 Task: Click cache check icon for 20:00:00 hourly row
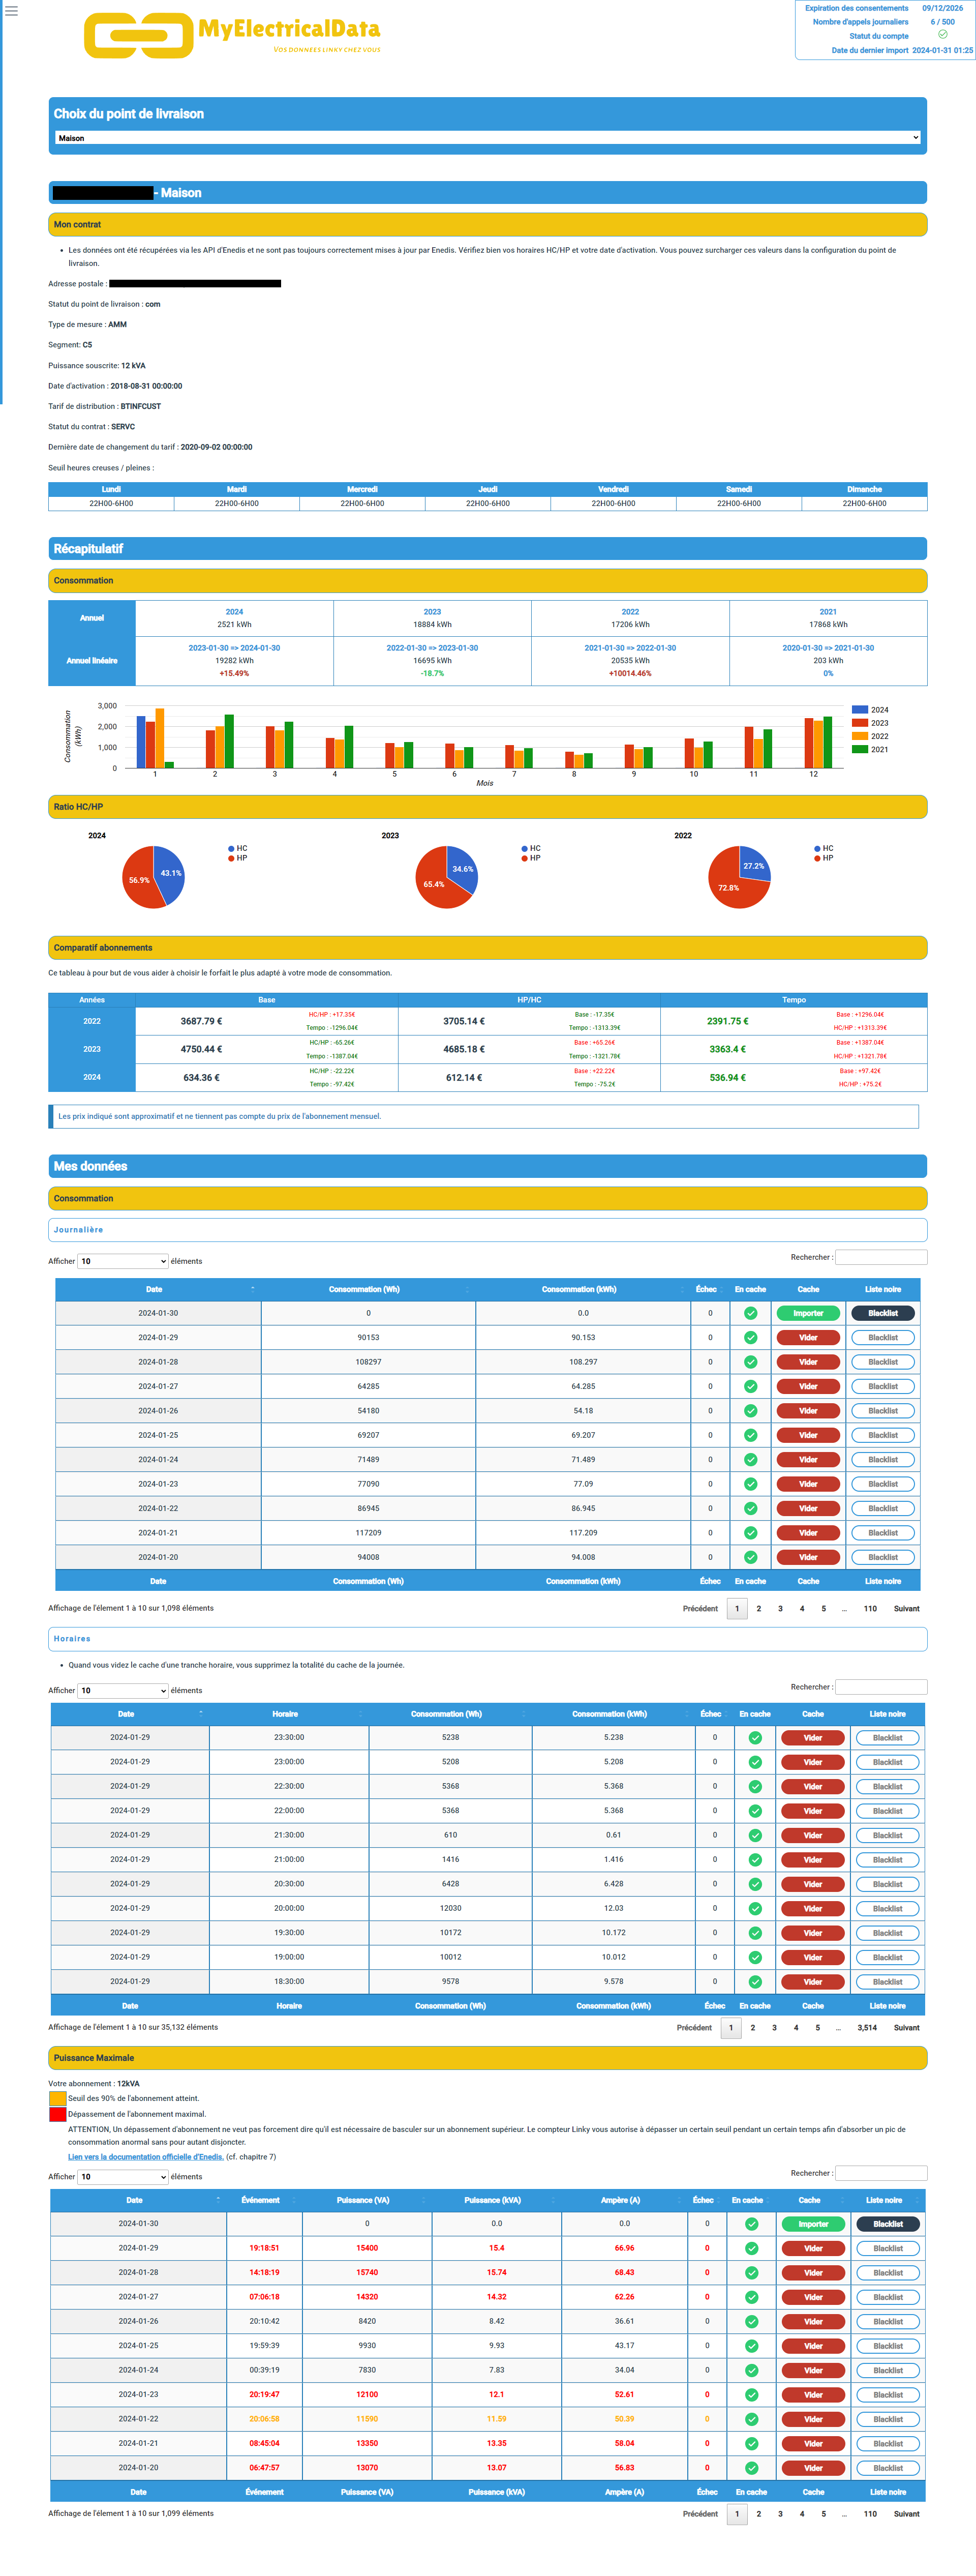tap(755, 1909)
